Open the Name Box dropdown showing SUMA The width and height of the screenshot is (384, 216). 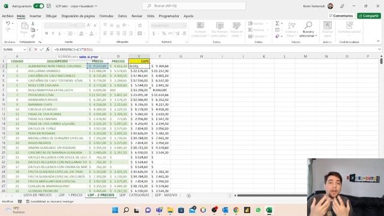click(x=25, y=49)
